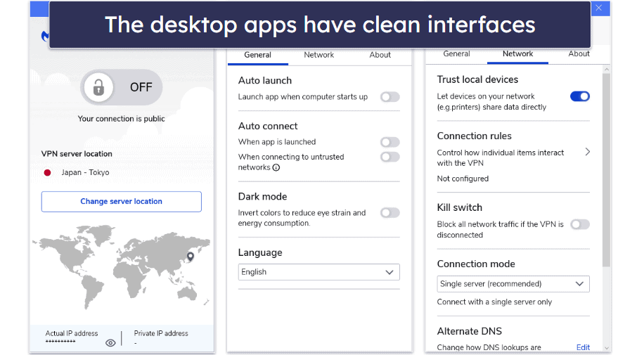This screenshot has height=355, width=637.
Task: Enable Launch app when computer starts up
Action: click(x=390, y=97)
